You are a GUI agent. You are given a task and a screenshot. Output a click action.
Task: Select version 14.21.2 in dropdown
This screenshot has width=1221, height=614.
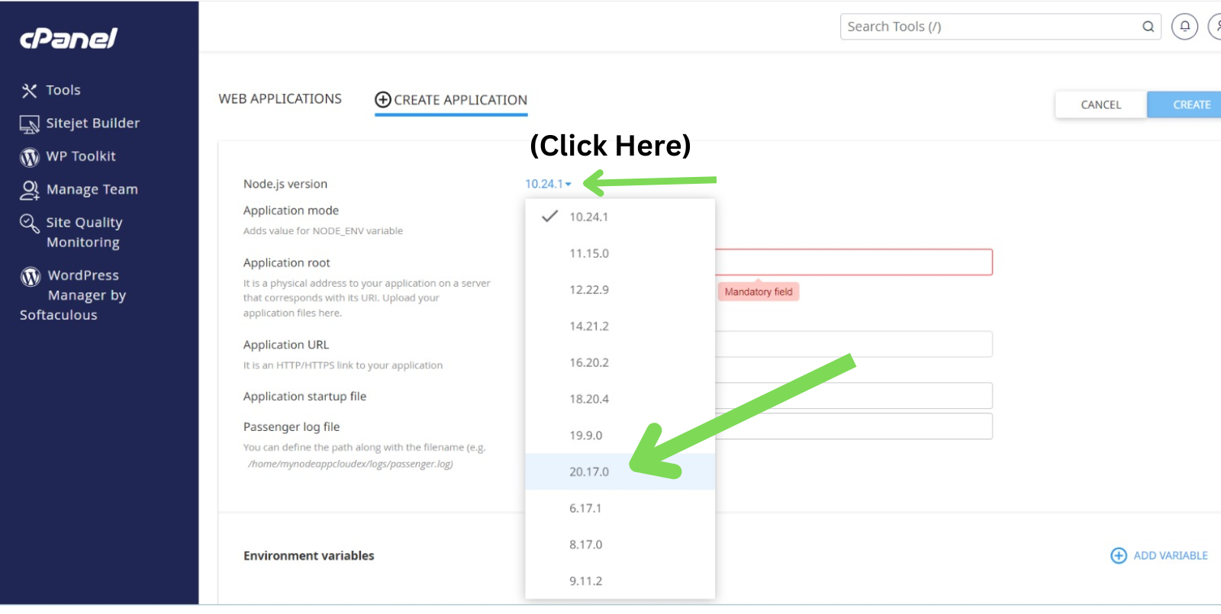pyautogui.click(x=589, y=326)
